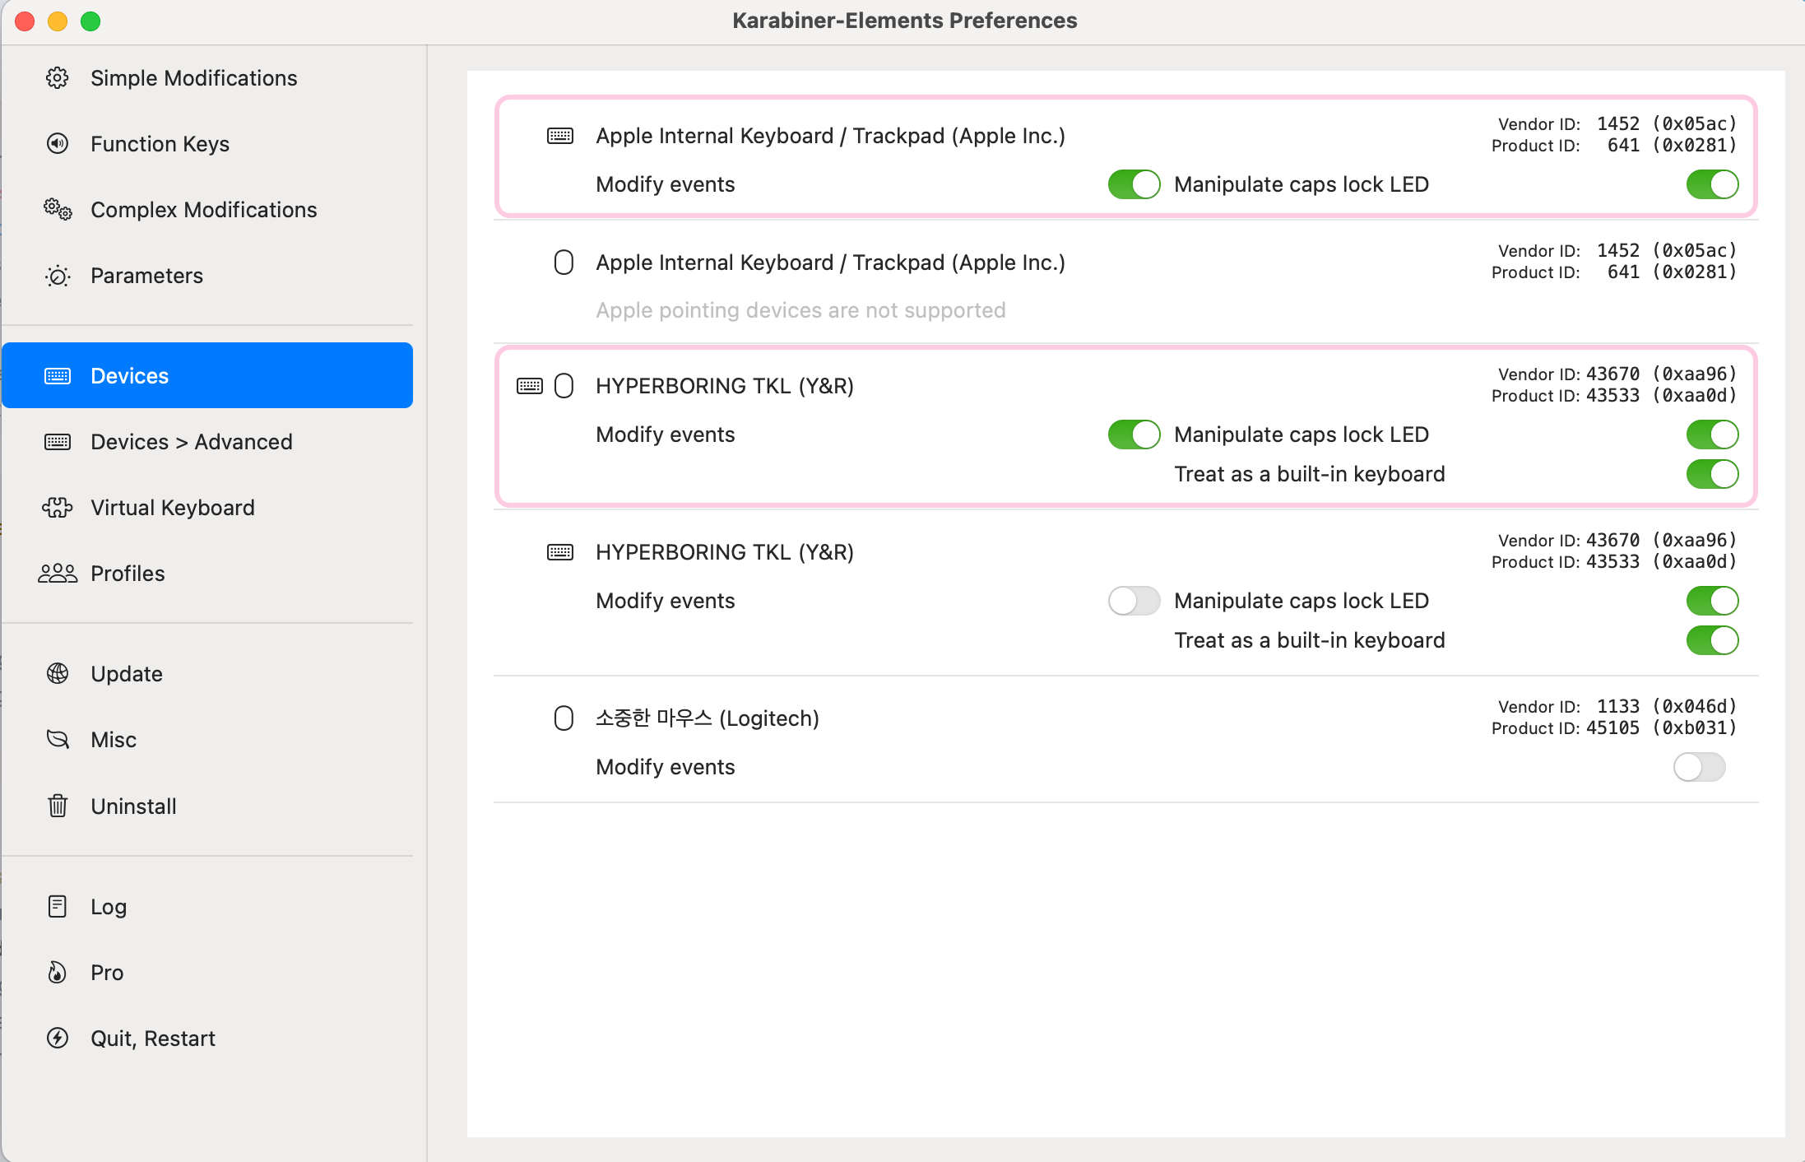1805x1162 pixels.
Task: Enable Modify events for Logitech mouse
Action: (1699, 767)
